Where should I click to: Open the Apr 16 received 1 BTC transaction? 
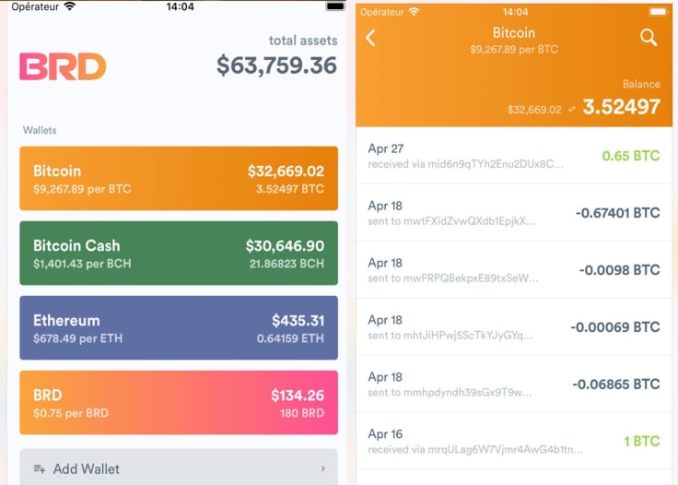[x=514, y=442]
